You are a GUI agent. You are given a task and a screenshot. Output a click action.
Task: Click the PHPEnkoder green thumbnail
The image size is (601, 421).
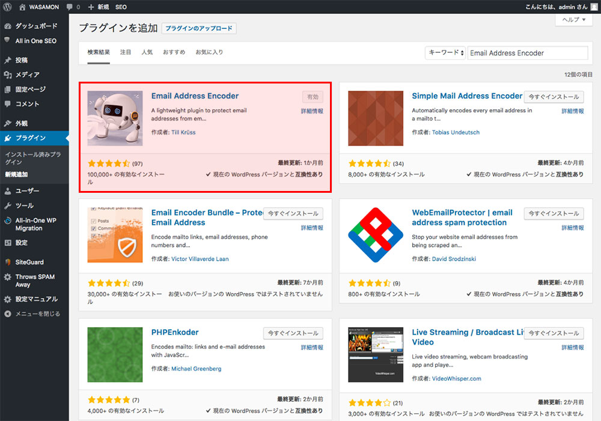click(x=115, y=355)
